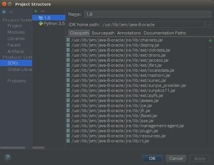Remove selected SDK with red minus

pos(43,11)
